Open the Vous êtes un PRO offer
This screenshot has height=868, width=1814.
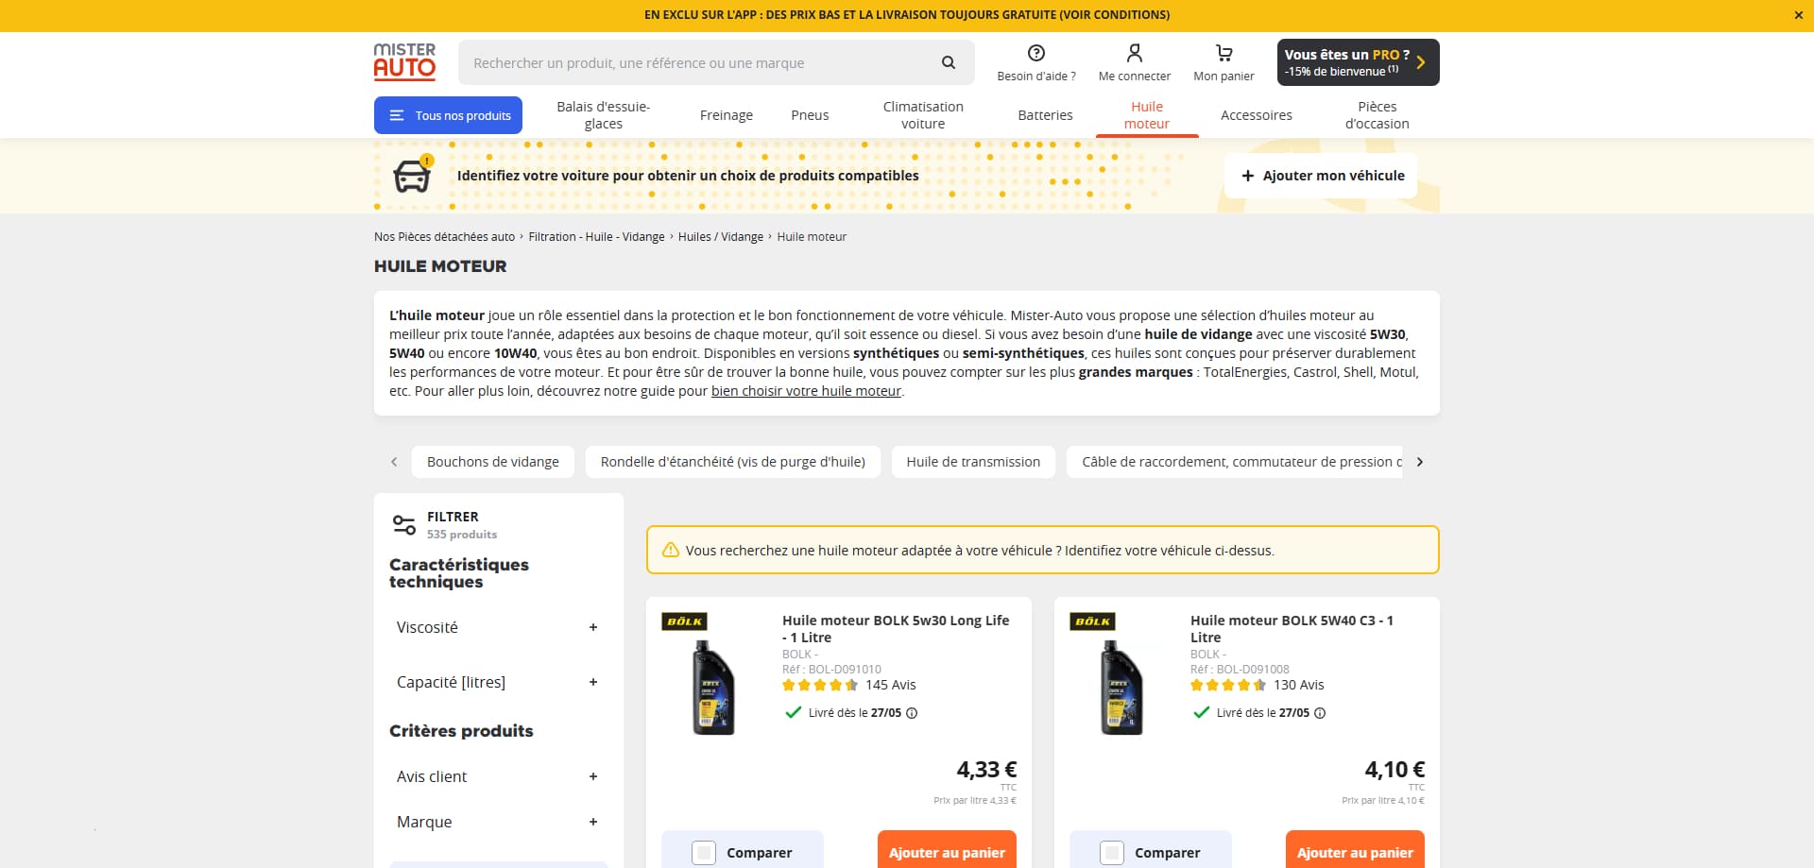(x=1358, y=62)
